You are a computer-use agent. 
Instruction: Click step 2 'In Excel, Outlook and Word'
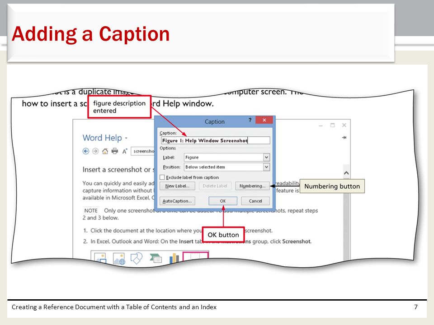(125, 241)
